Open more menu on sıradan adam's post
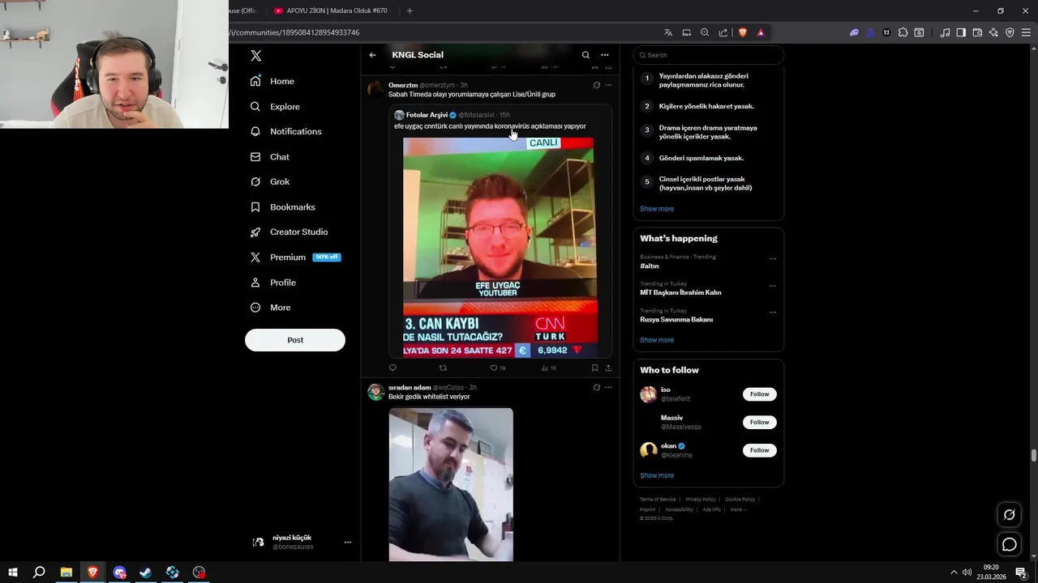 (608, 387)
